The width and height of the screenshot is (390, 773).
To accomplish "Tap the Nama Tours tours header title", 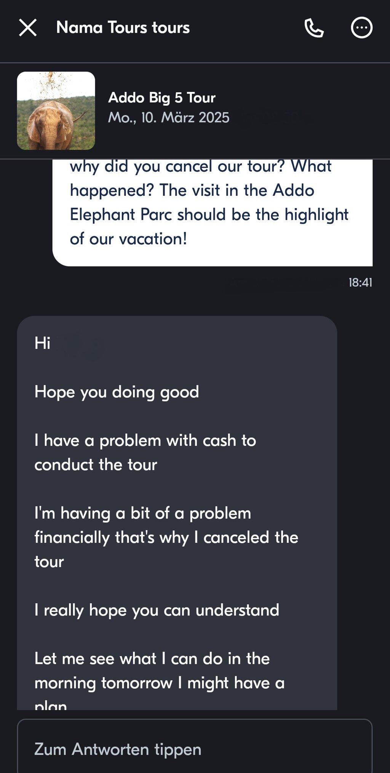I will pyautogui.click(x=123, y=28).
